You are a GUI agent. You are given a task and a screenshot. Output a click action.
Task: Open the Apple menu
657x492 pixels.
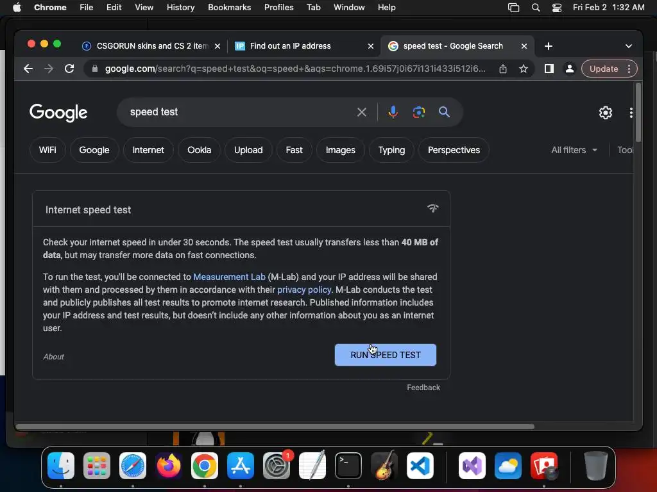coord(17,8)
